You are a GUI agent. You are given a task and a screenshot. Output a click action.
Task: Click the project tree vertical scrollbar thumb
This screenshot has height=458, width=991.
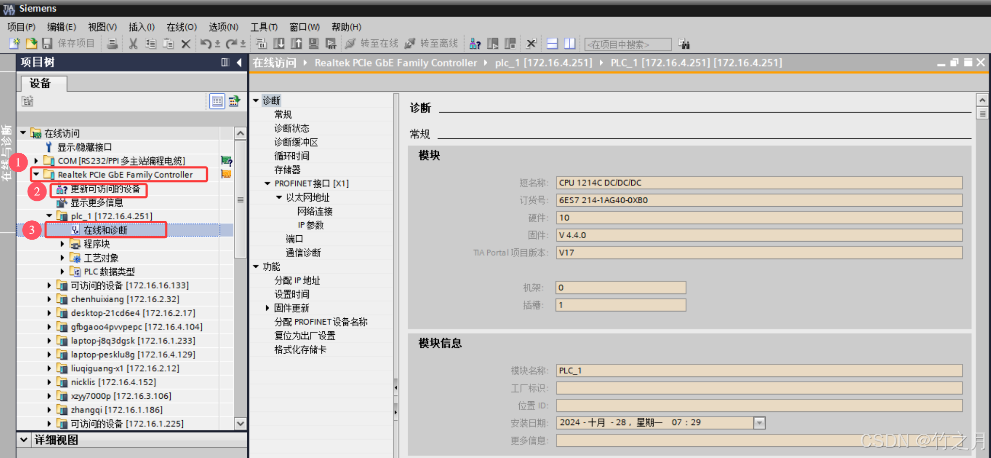click(240, 199)
